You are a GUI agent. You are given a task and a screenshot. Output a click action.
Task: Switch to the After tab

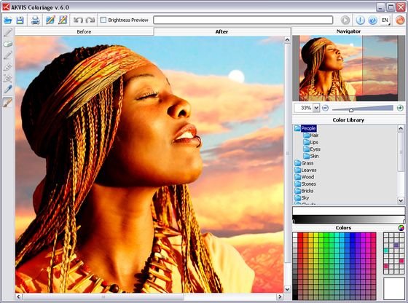[221, 32]
